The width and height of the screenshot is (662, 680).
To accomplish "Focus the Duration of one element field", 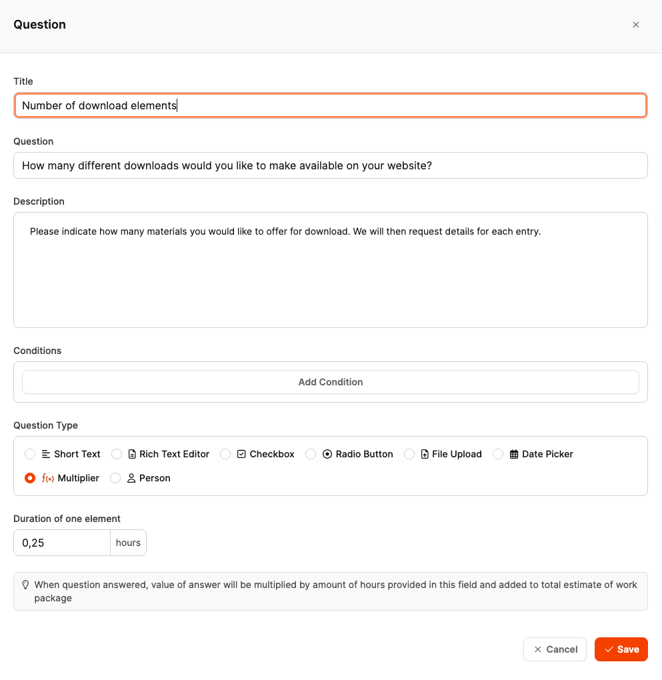I will 61,543.
